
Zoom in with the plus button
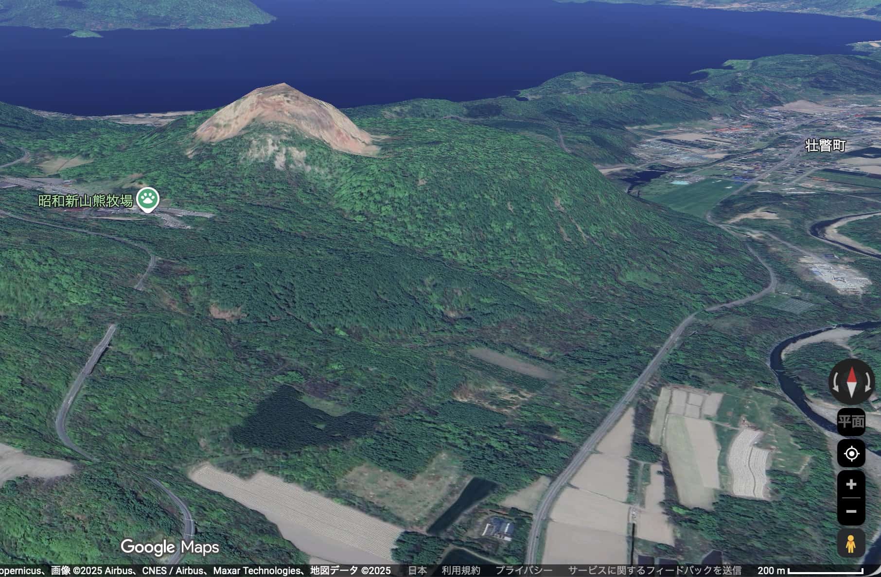click(851, 484)
